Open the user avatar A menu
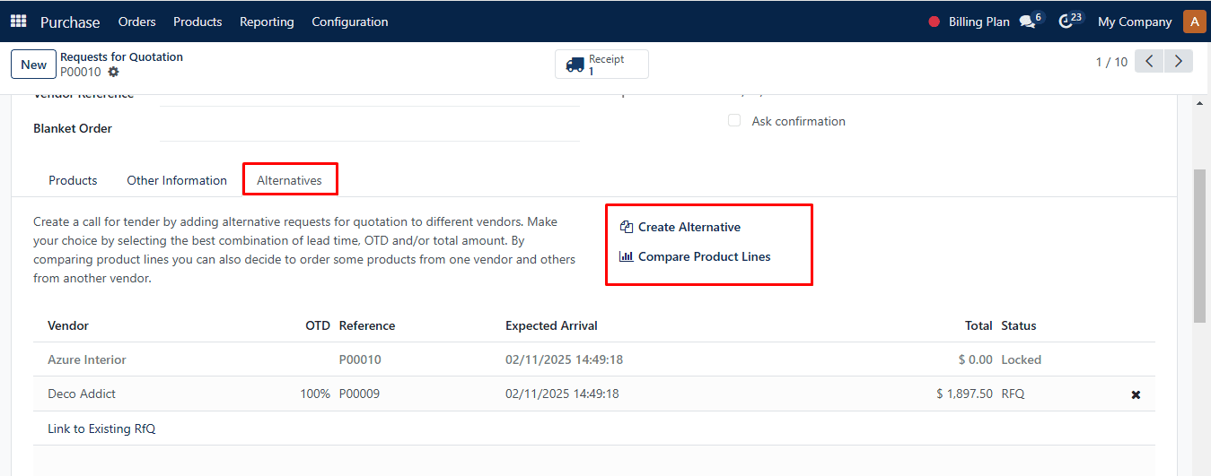Viewport: 1211px width, 476px height. pos(1195,22)
